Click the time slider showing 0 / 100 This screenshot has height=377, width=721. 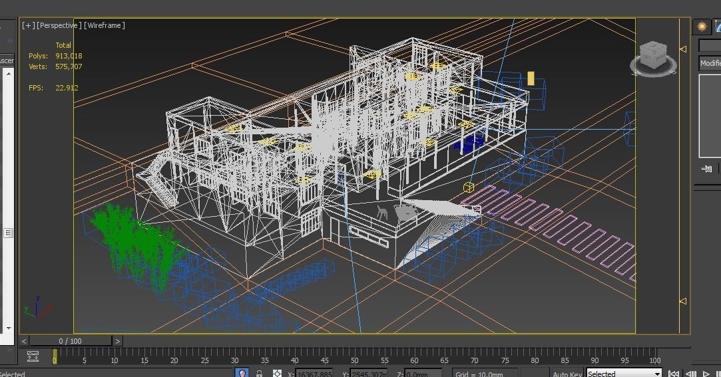pos(71,341)
